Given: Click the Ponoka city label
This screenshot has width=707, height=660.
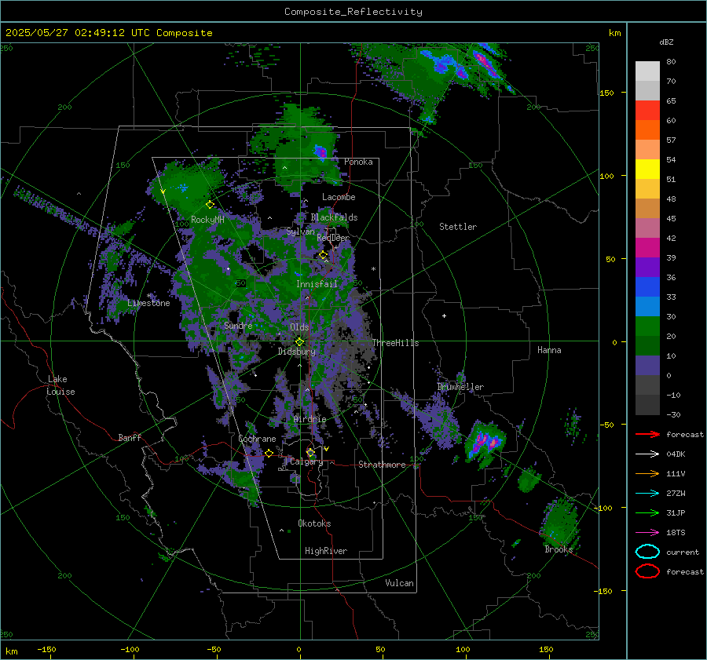Looking at the screenshot, I should click(358, 162).
